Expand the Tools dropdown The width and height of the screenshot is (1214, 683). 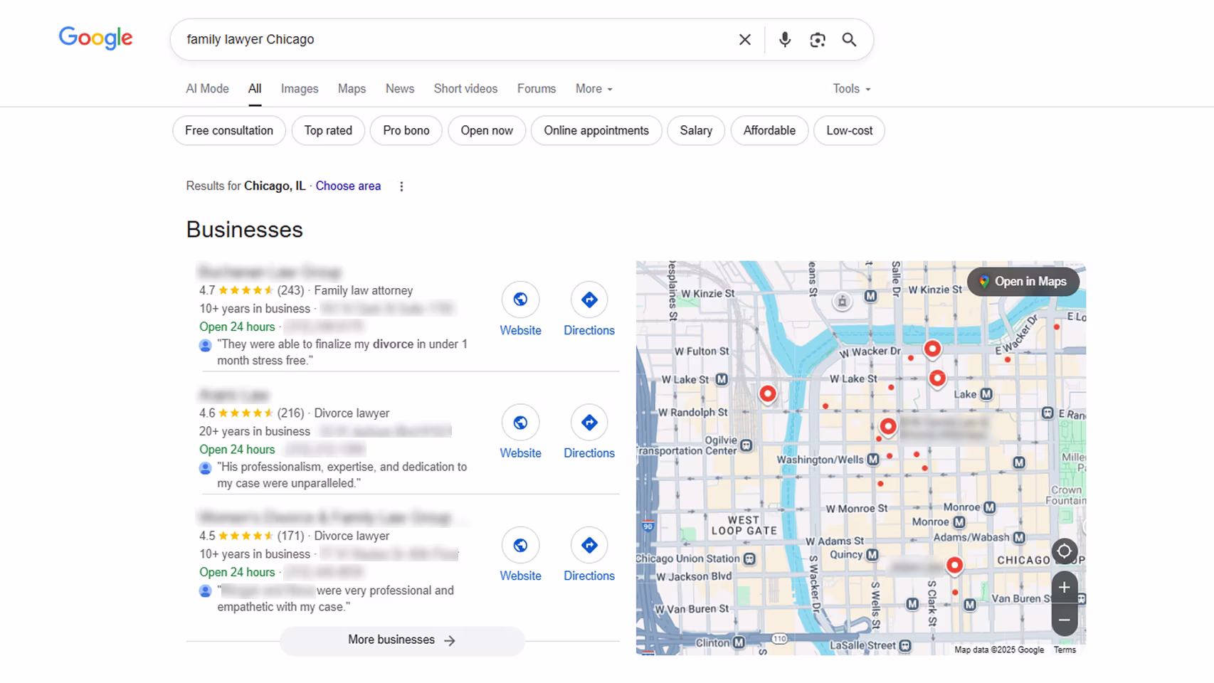[852, 89]
